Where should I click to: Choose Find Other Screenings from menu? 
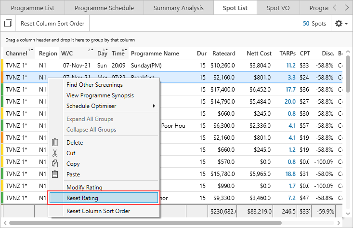click(x=94, y=85)
